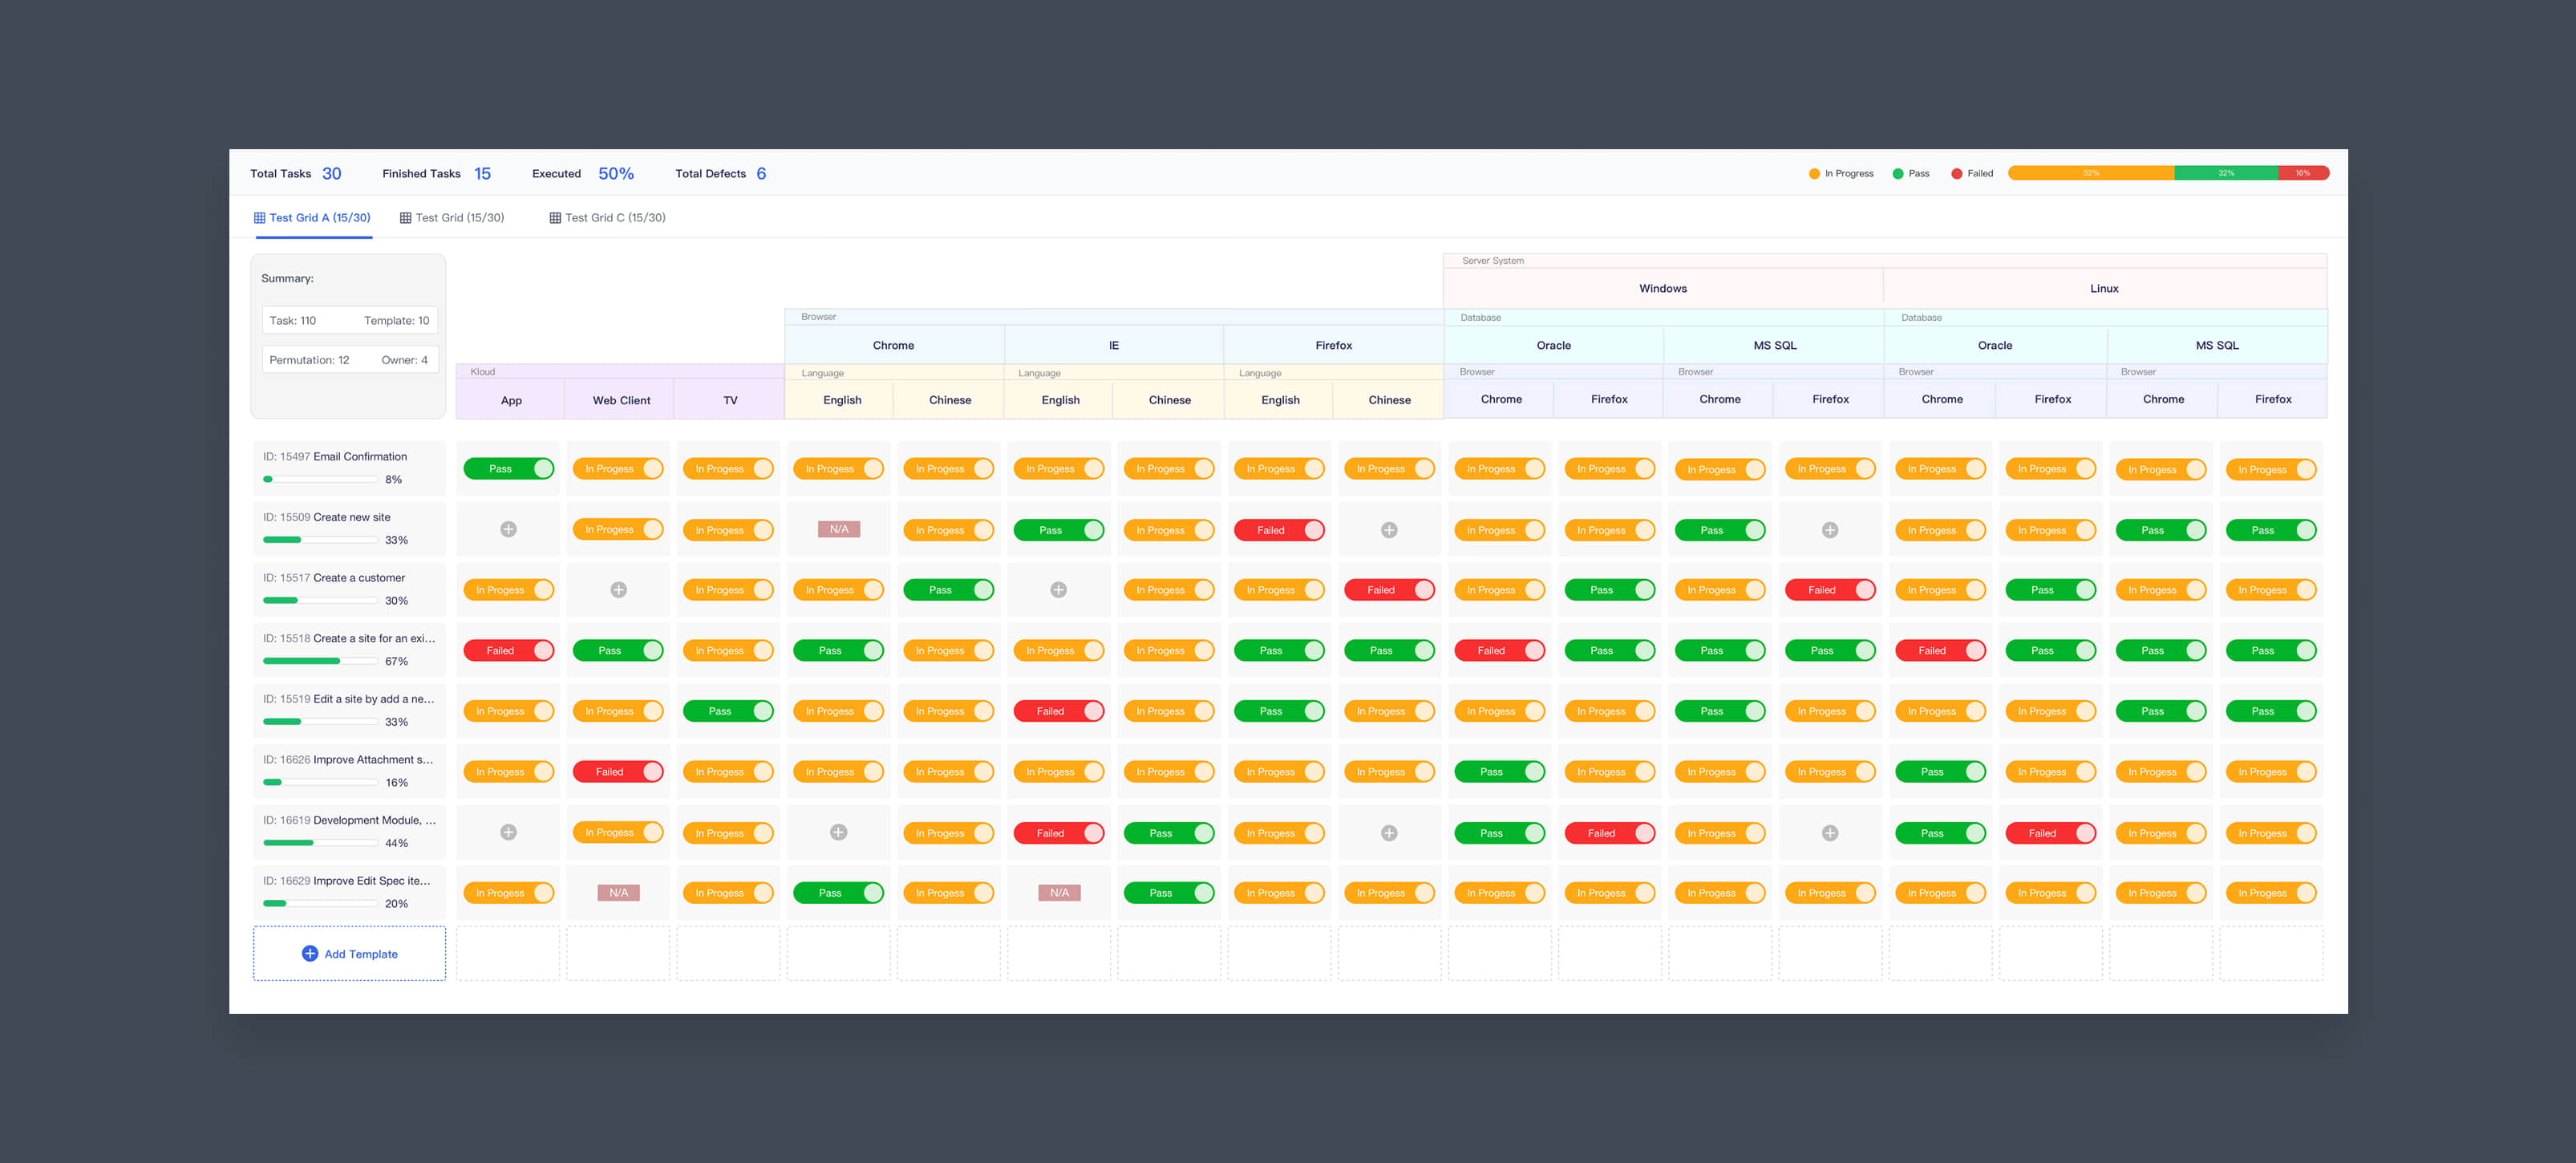The height and width of the screenshot is (1163, 2576).
Task: Click Task: 110 summary field
Action: [x=292, y=321]
